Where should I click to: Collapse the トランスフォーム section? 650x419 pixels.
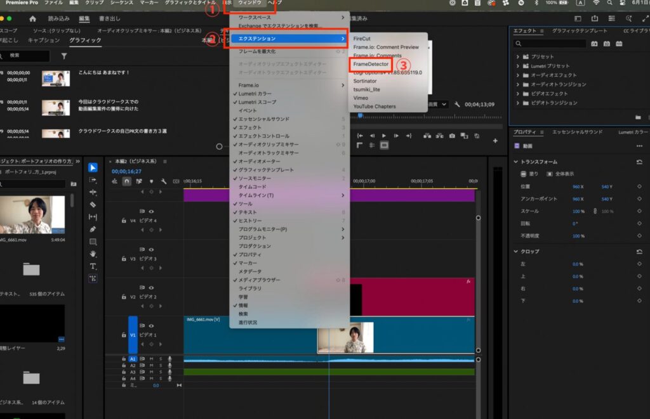(x=516, y=162)
